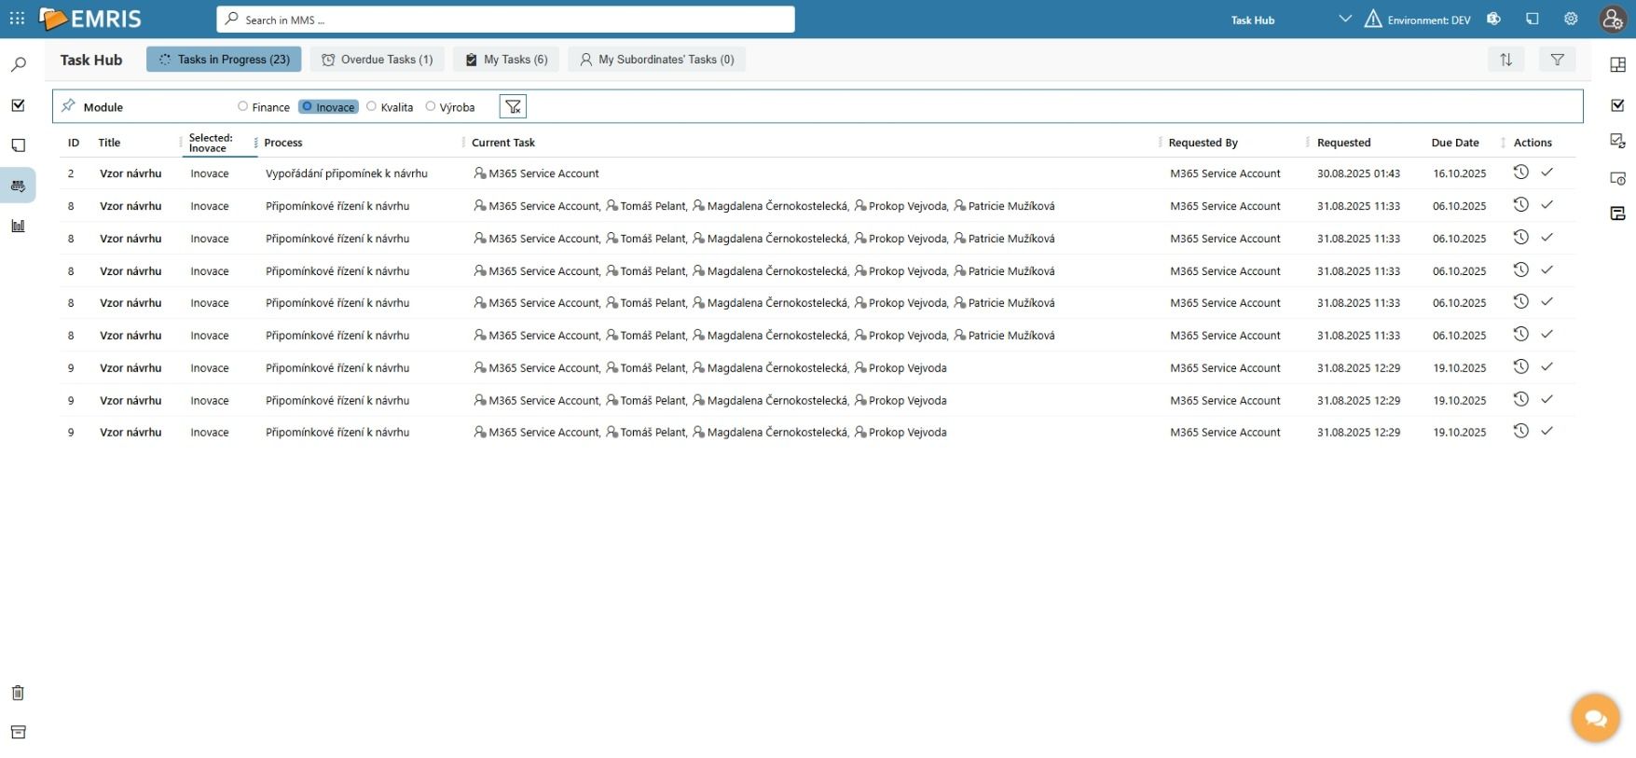Expand the Task Hub dropdown chevron
The width and height of the screenshot is (1636, 758).
click(1344, 19)
